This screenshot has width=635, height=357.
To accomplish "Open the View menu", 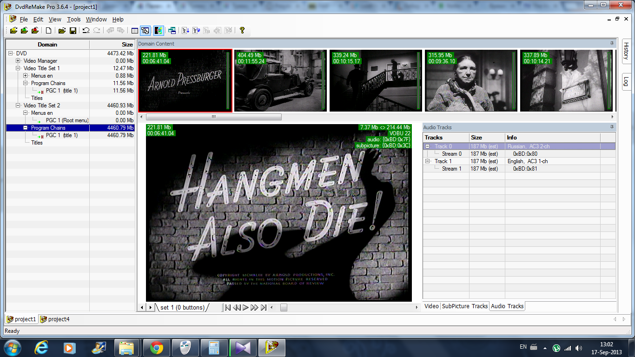I will [x=55, y=20].
